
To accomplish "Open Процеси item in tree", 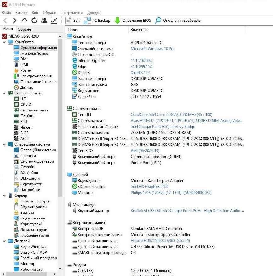I will tap(25, 156).
